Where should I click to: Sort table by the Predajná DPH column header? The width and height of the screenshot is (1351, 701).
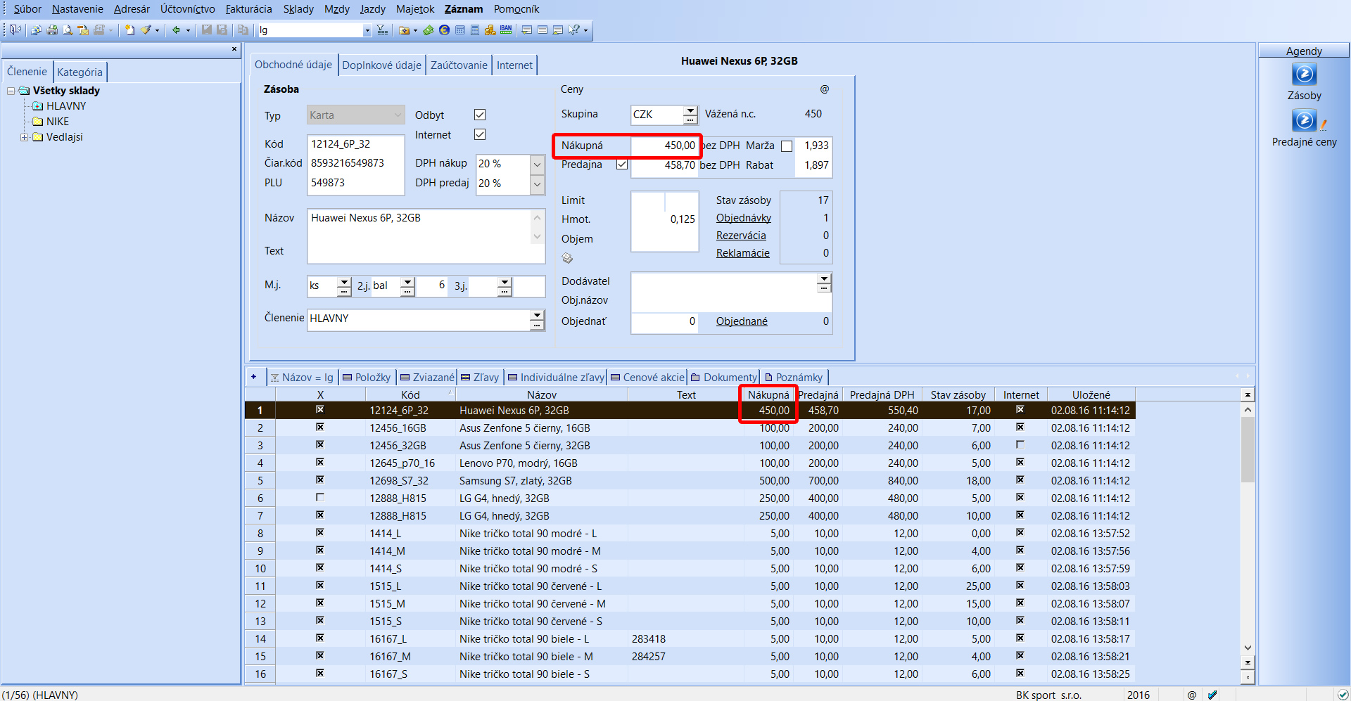tap(882, 395)
